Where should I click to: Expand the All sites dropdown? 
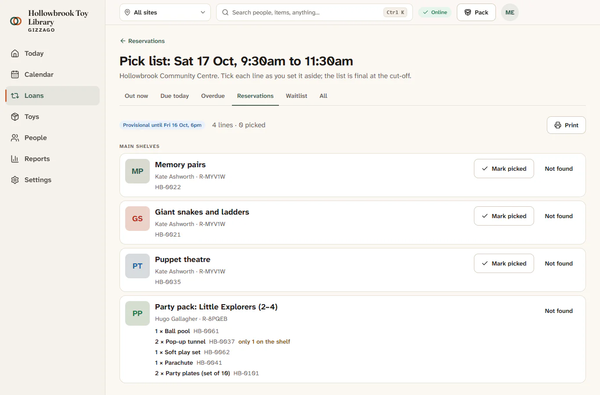click(x=165, y=12)
